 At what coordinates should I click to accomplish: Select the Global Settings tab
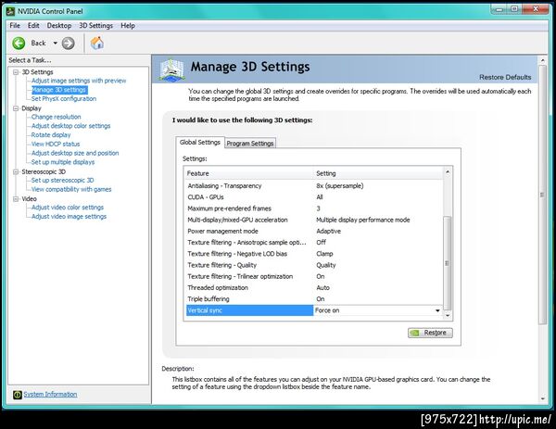pyautogui.click(x=200, y=142)
